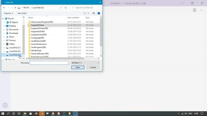Screen dimensions: 207x116
Task: Open the help button in dialog
Action: 99,13
